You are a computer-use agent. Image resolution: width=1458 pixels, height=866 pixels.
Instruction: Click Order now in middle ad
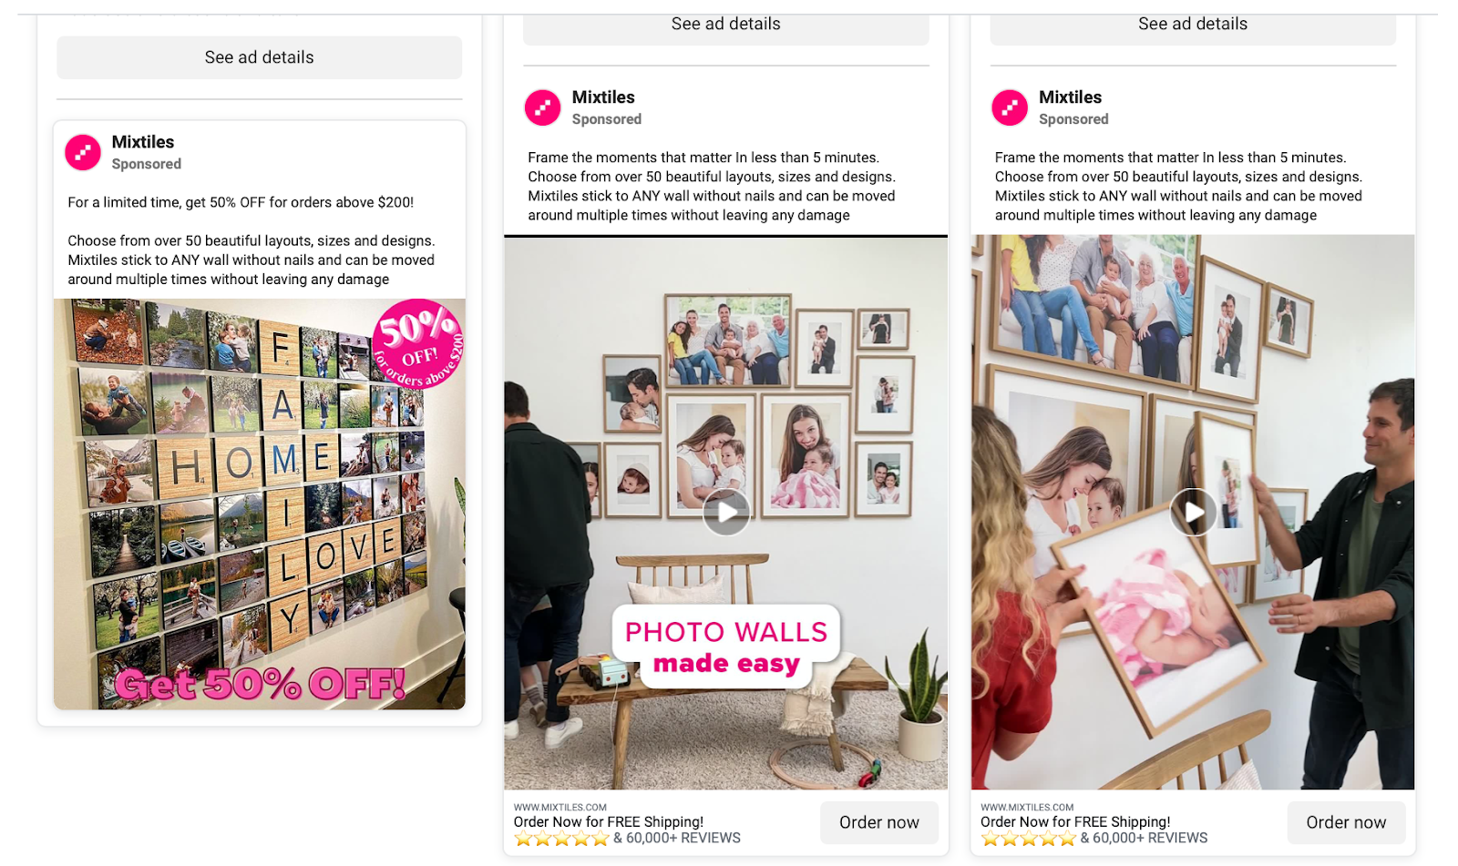pos(879,822)
